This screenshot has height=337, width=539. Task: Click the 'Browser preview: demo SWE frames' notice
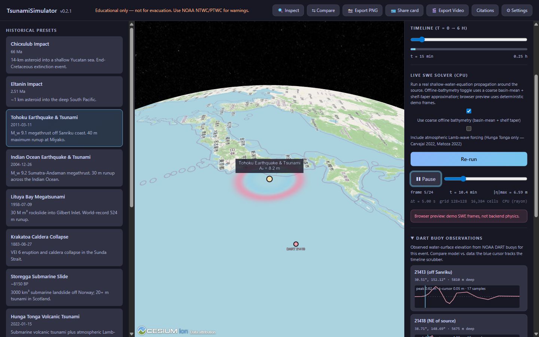click(469, 216)
